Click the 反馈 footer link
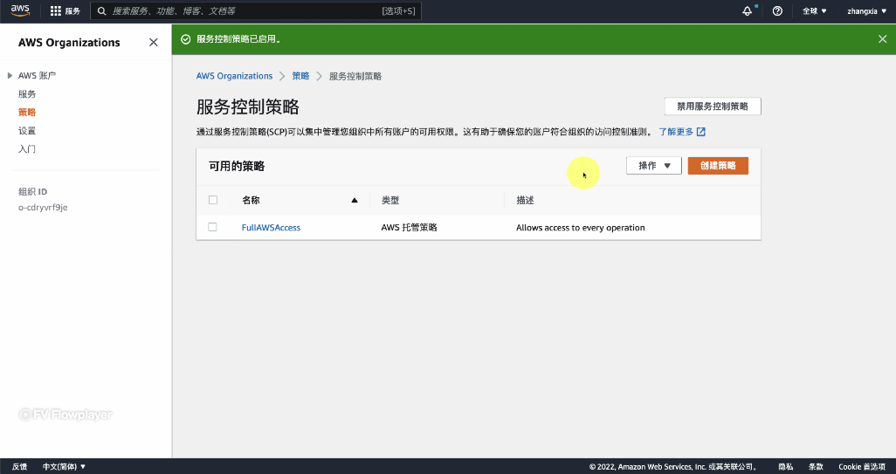This screenshot has width=896, height=474. [19, 466]
